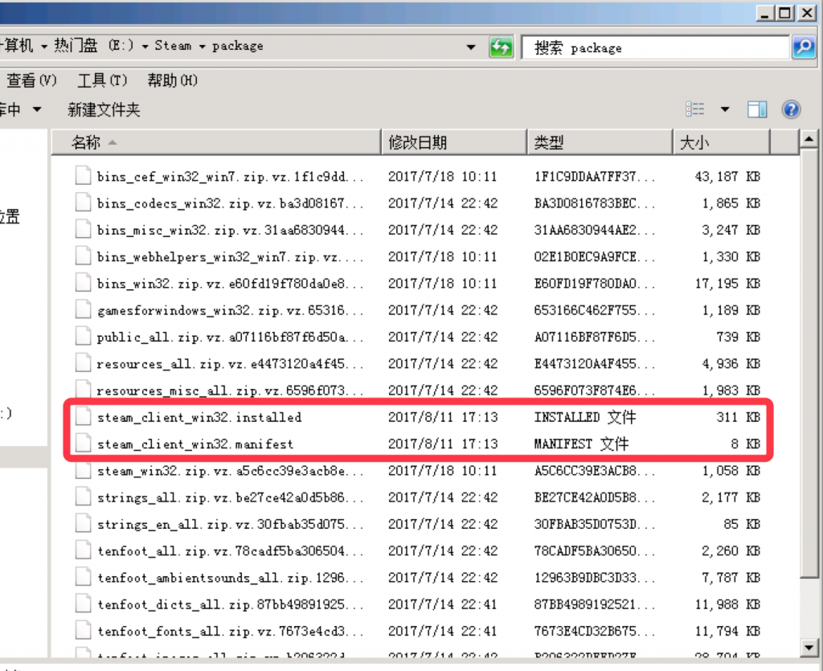Click the 17,195 KB size cell
The image size is (823, 671).
coord(727,284)
